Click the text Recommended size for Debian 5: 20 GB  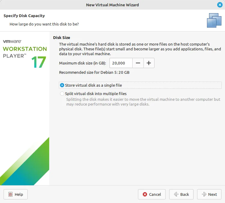pyautogui.click(x=94, y=72)
